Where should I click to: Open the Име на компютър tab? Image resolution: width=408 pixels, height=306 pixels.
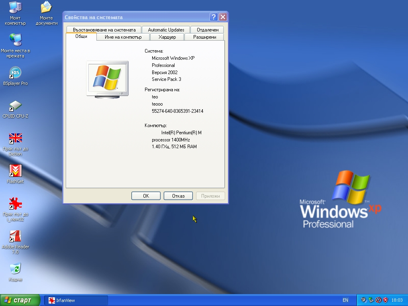123,37
